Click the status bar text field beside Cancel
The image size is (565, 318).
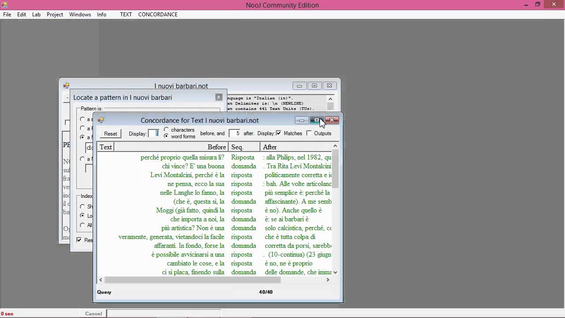point(163,314)
